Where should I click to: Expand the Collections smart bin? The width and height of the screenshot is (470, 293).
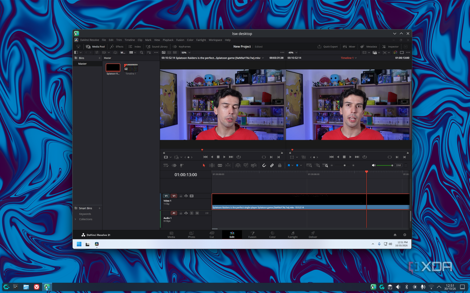pyautogui.click(x=75, y=219)
